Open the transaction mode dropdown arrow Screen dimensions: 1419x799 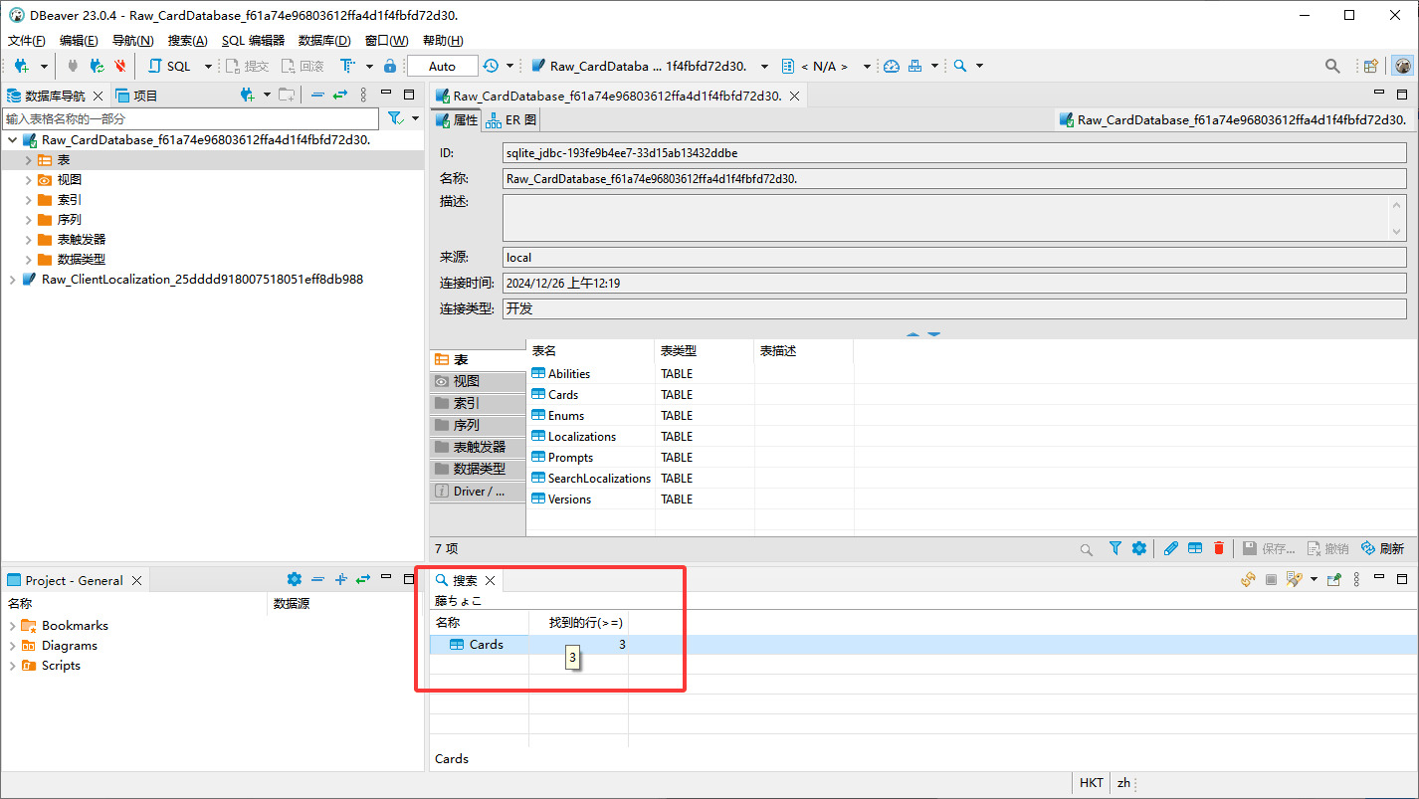click(x=369, y=66)
